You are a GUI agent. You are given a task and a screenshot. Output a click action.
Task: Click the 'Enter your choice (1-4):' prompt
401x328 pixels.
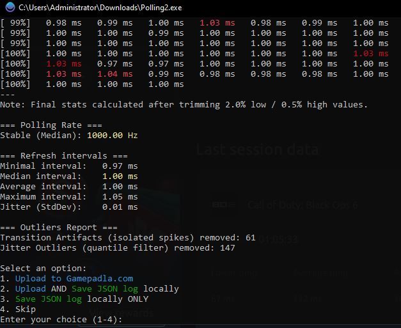61,319
